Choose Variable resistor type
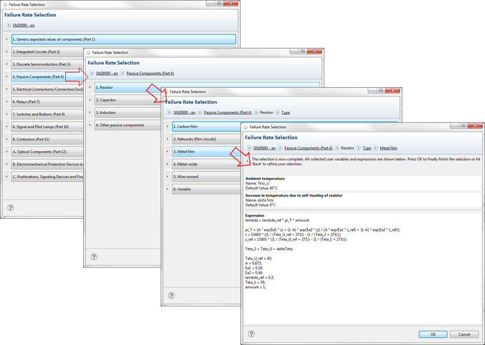This screenshot has height=345, width=485. pos(206,189)
